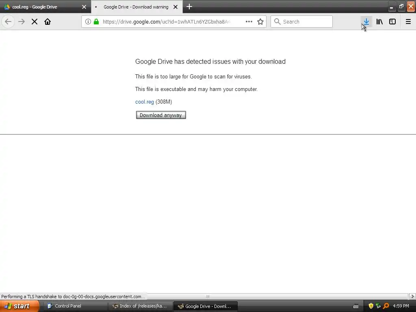This screenshot has height=312, width=416.
Task: Click magnifier icon in search box
Action: (x=277, y=22)
